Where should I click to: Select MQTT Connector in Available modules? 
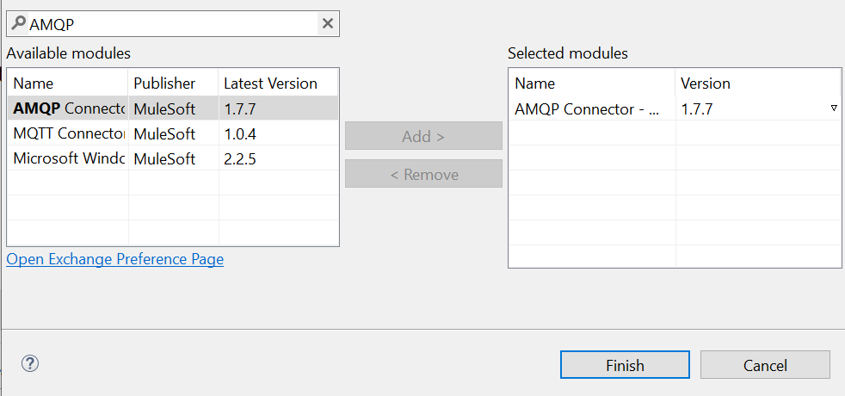click(x=69, y=133)
